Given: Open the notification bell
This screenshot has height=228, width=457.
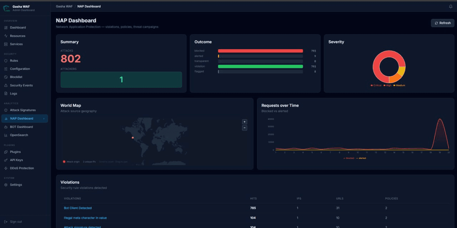Looking at the screenshot, I should point(450,6).
